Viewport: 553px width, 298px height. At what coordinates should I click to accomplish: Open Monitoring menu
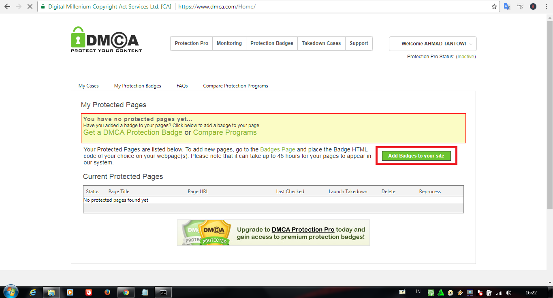pos(229,43)
